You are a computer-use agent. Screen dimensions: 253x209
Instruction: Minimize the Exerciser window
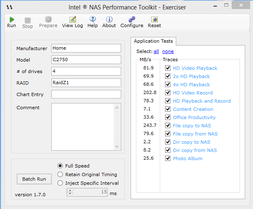tap(215, 6)
